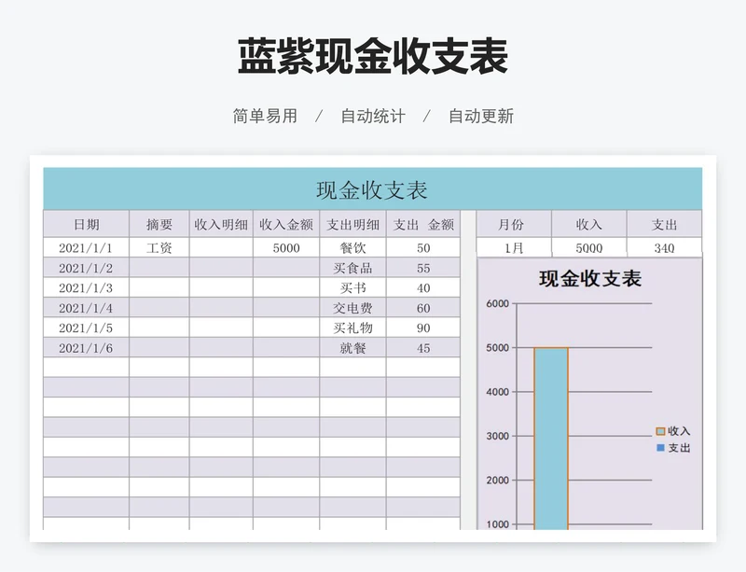Click the 自动更新 subtitle text
The image size is (746, 572).
(481, 117)
